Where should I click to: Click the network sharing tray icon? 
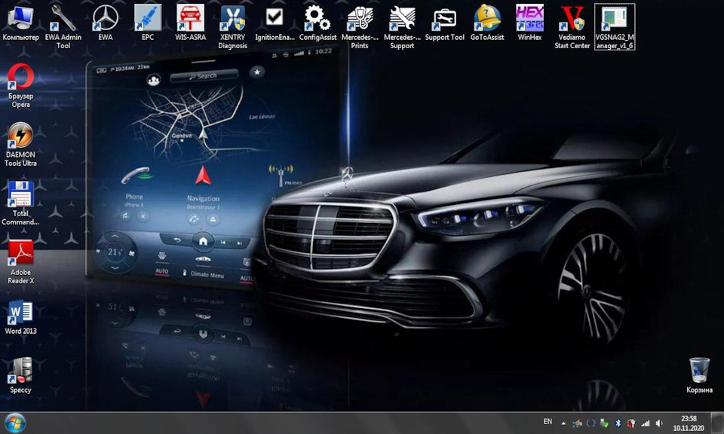[577, 423]
